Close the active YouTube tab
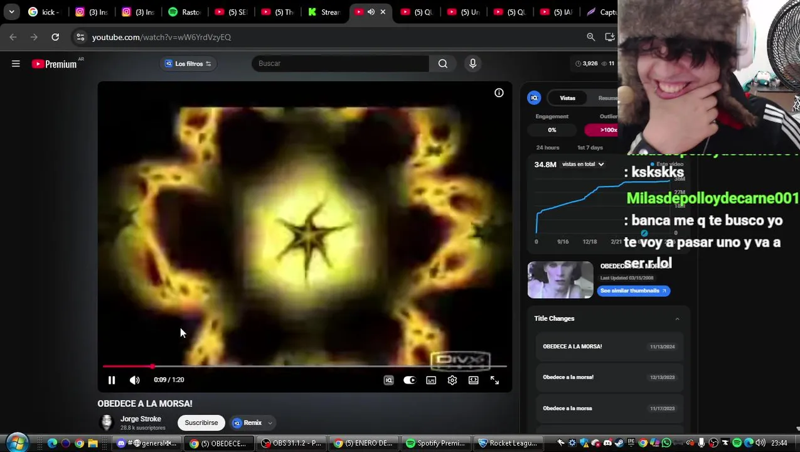 (383, 12)
